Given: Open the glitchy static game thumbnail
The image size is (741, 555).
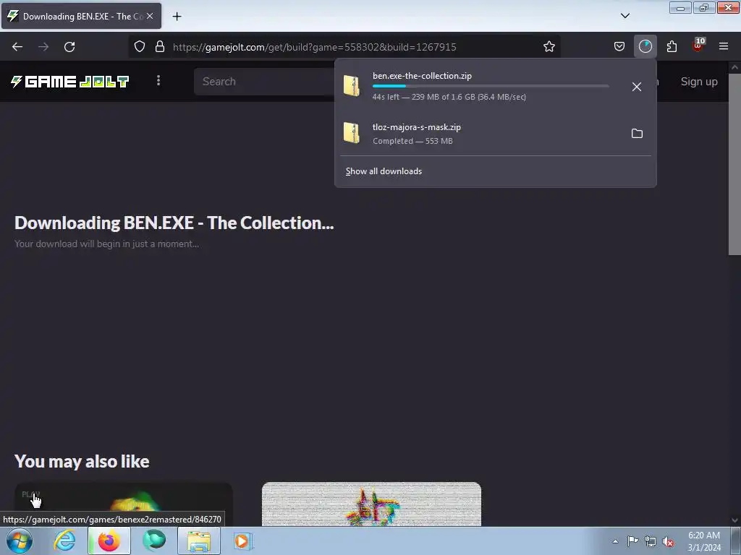Looking at the screenshot, I should pyautogui.click(x=371, y=504).
